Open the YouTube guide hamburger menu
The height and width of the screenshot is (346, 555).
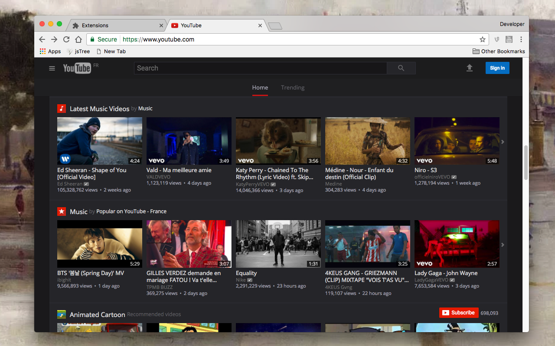click(52, 68)
